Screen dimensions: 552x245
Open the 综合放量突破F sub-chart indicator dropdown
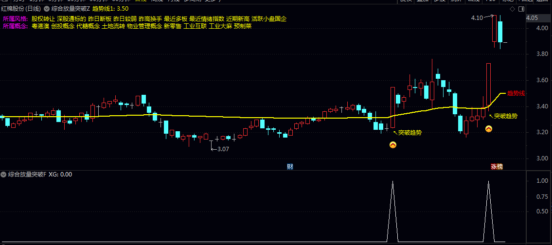3,174
